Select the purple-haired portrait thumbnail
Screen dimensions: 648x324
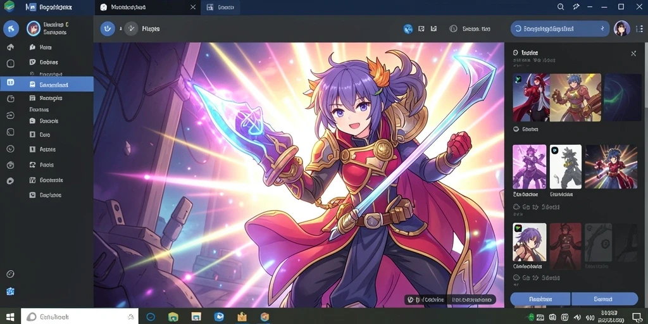tap(530, 243)
